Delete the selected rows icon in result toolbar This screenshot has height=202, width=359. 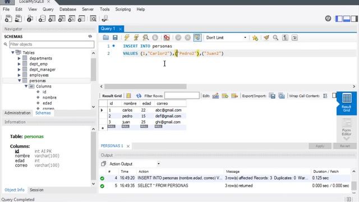point(234,96)
